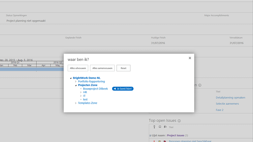Click the May month in Gantt header

58,65
